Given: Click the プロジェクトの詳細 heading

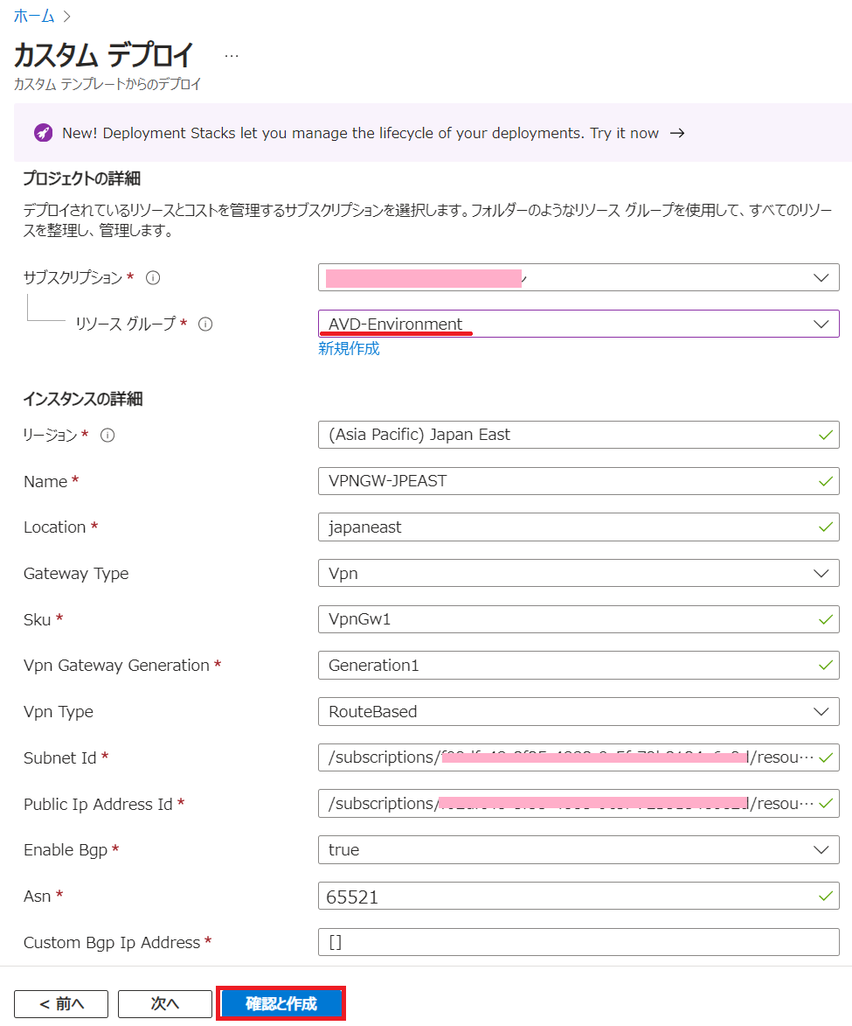Looking at the screenshot, I should [x=82, y=178].
